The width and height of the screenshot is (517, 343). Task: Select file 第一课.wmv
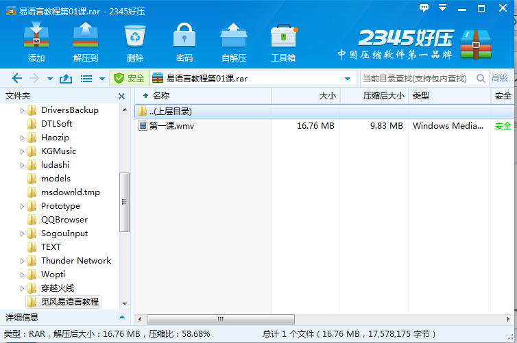[172, 126]
